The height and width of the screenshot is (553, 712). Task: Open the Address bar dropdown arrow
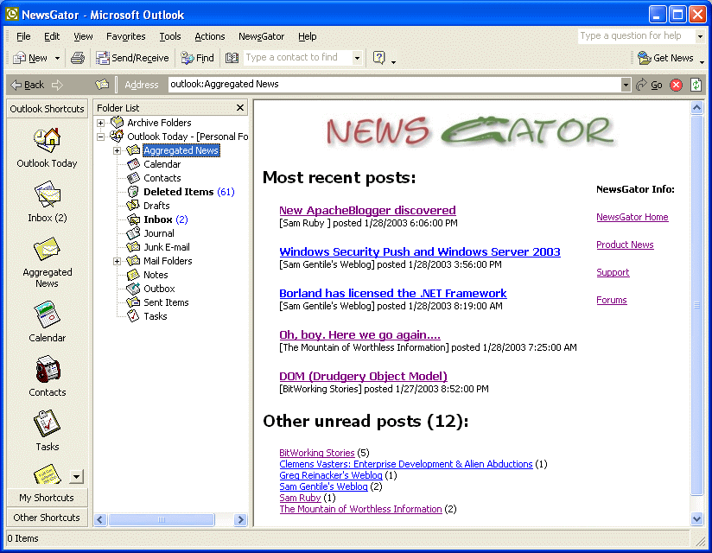click(626, 85)
